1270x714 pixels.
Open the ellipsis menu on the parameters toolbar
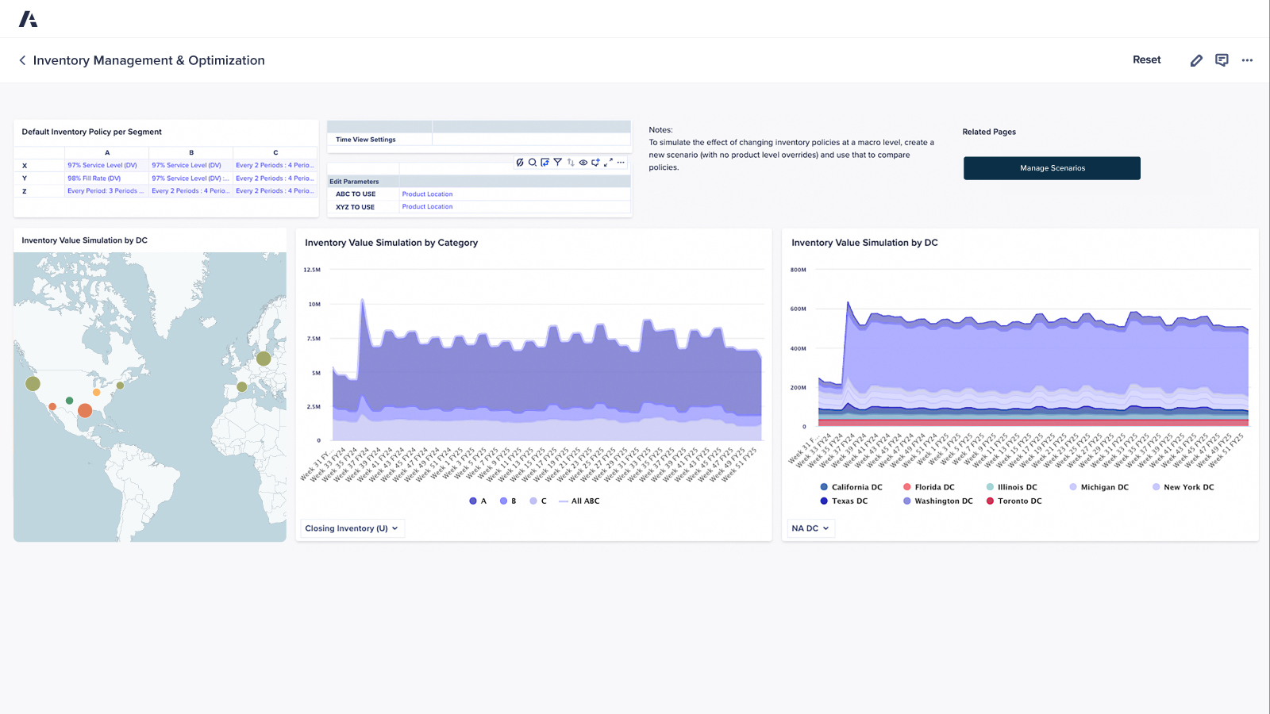(621, 163)
